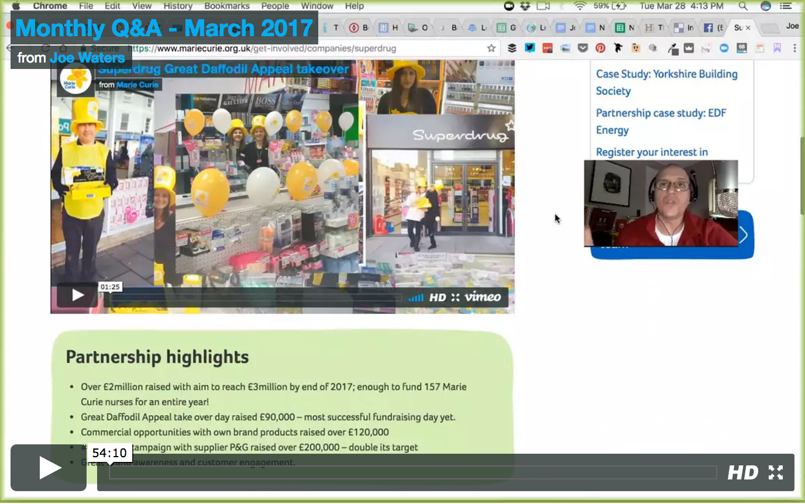Seek along the Monthly Q&A progress bar

pyautogui.click(x=412, y=472)
